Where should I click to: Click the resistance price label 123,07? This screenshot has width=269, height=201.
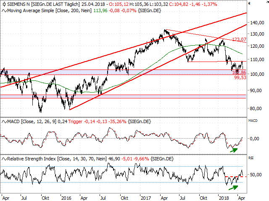239,39
